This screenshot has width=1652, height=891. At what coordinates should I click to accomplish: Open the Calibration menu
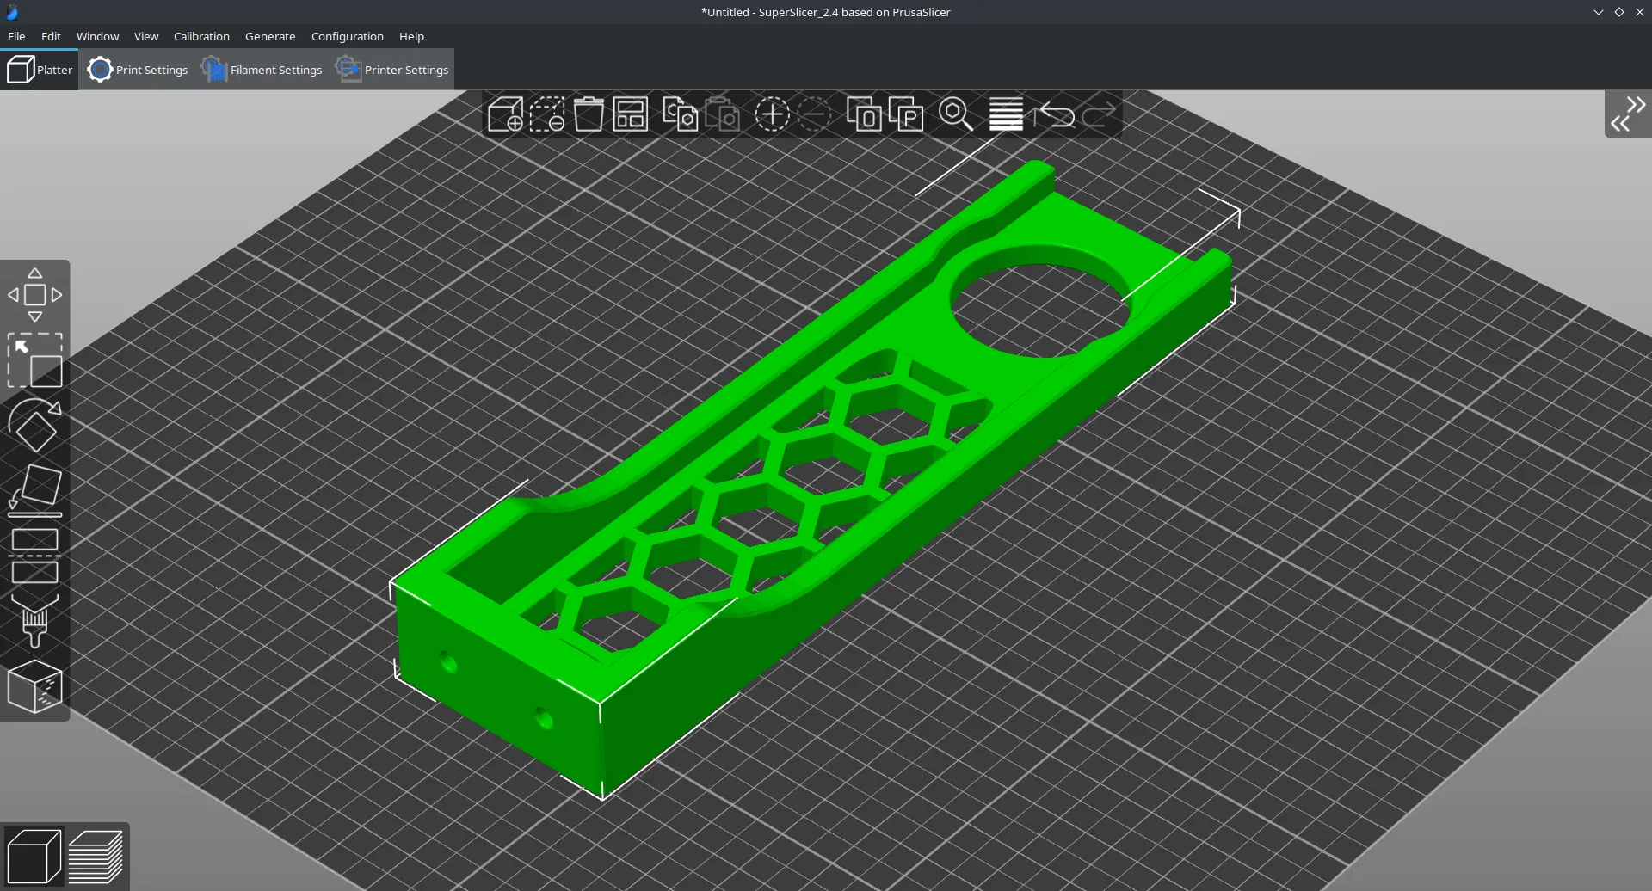(x=201, y=36)
